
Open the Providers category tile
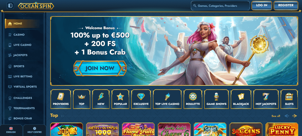(x=61, y=99)
